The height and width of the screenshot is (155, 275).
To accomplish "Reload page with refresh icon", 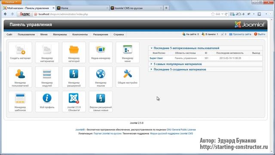I will coord(226,14).
